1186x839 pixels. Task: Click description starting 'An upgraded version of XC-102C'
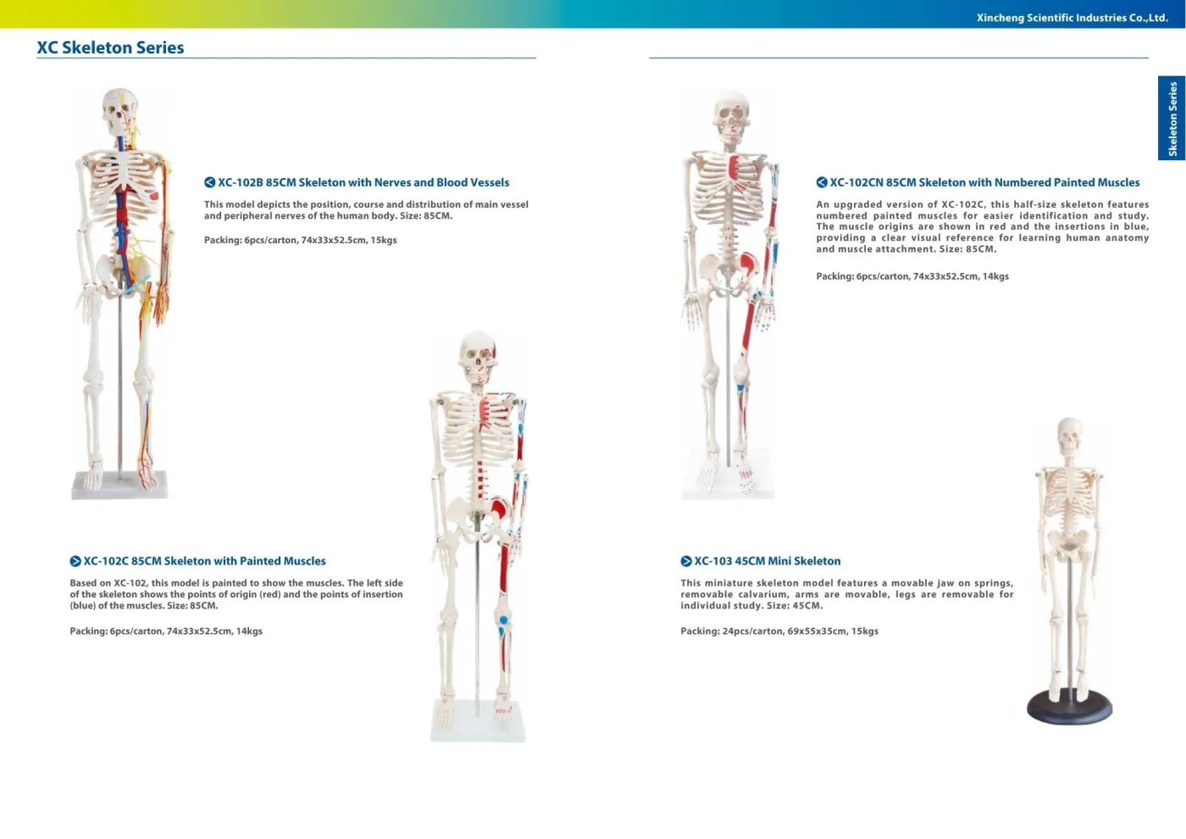tap(983, 226)
